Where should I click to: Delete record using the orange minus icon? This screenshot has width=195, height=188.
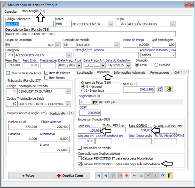click(134, 176)
